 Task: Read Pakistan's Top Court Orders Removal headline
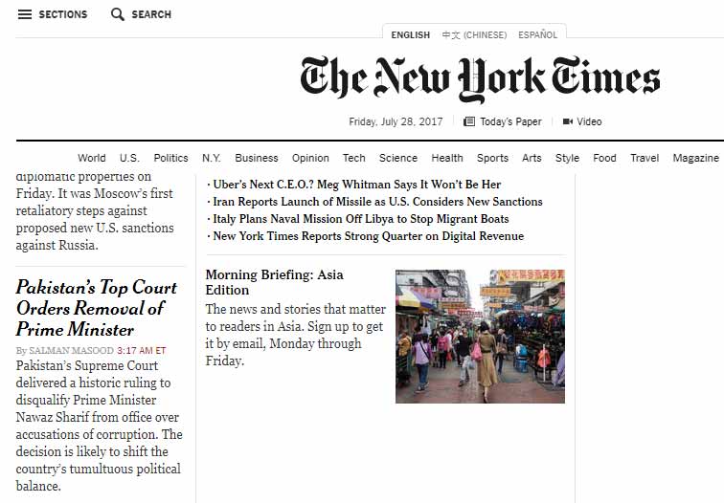tap(96, 308)
